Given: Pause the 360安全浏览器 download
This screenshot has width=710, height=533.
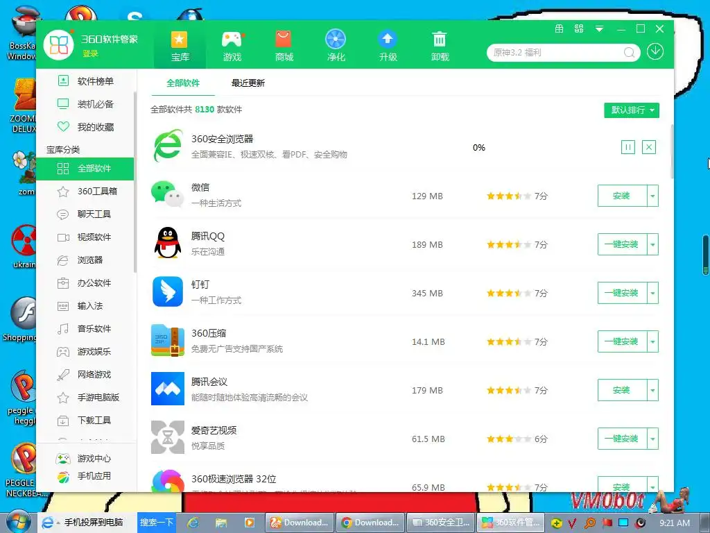Looking at the screenshot, I should pyautogui.click(x=627, y=147).
